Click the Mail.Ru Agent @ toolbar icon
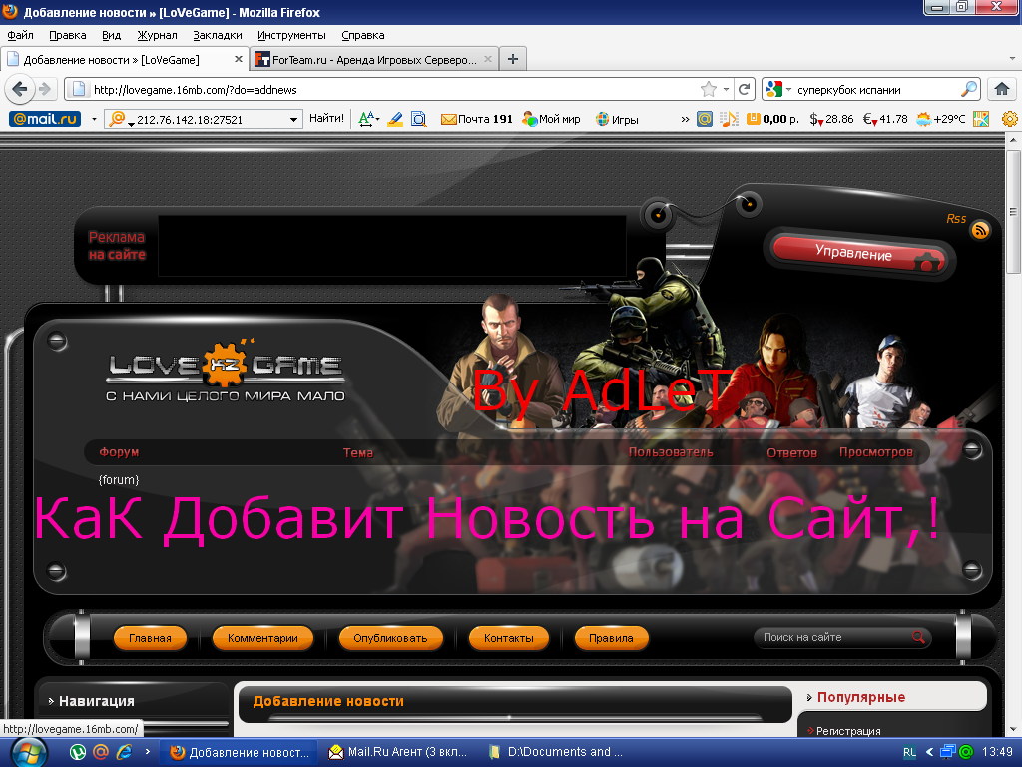This screenshot has height=767, width=1022. tap(704, 119)
